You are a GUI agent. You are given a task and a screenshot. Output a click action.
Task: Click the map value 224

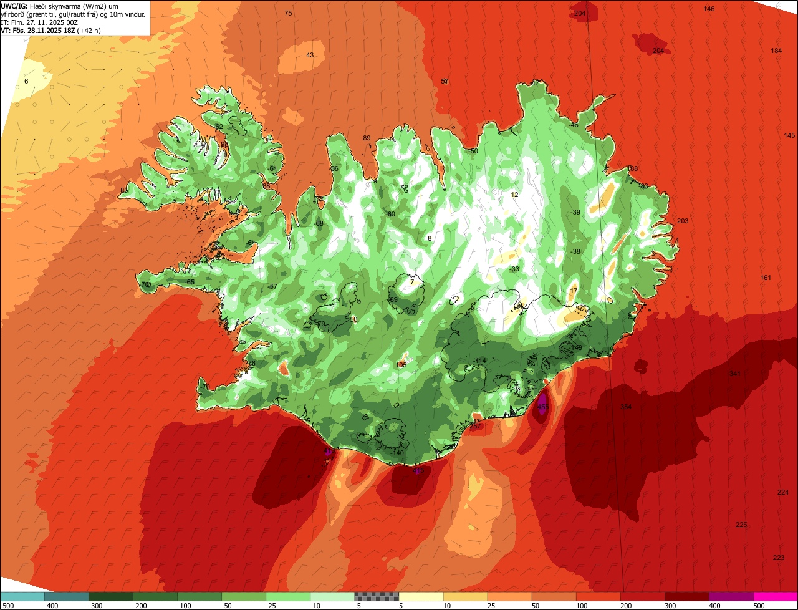pyautogui.click(x=783, y=492)
